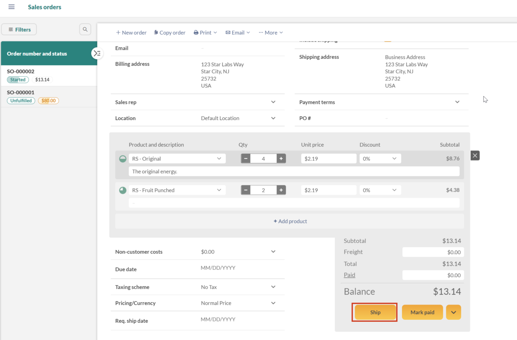This screenshot has width=517, height=340.
Task: Select the Copy order icon
Action: 156,32
